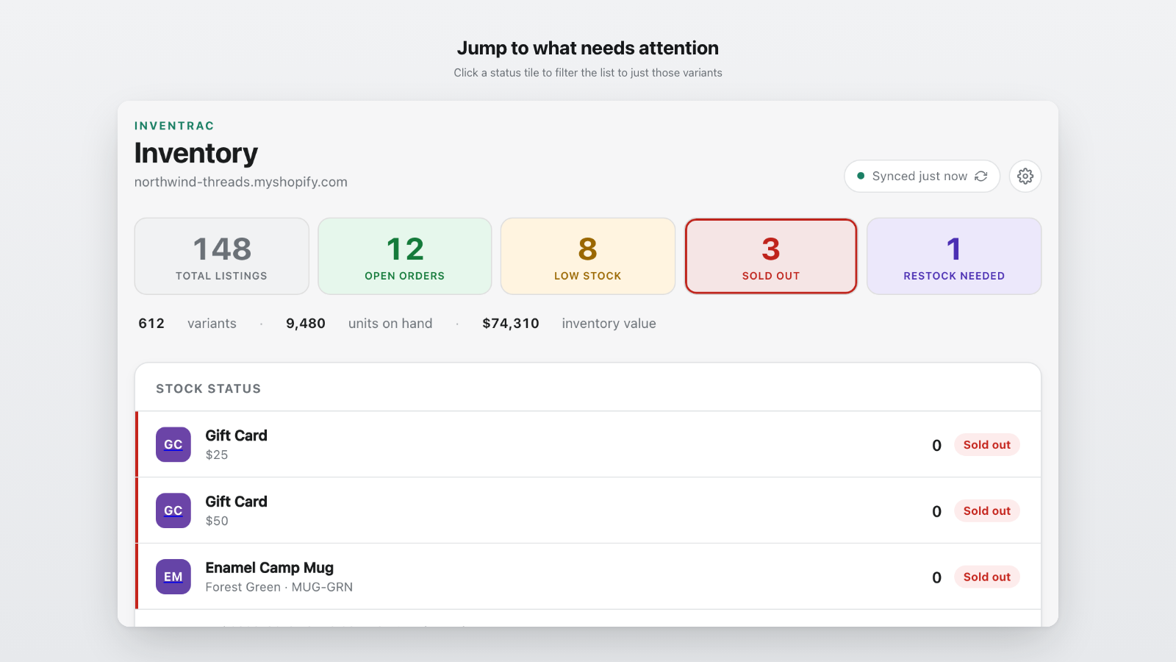
Task: Click the EM avatar for Enamel Camp Mug
Action: 173,577
